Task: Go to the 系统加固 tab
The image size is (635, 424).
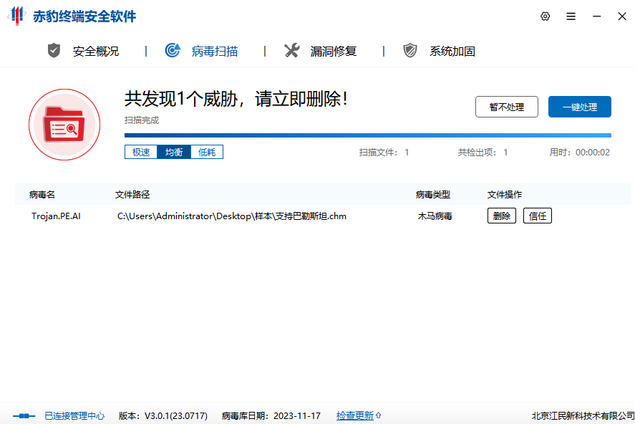Action: tap(452, 51)
